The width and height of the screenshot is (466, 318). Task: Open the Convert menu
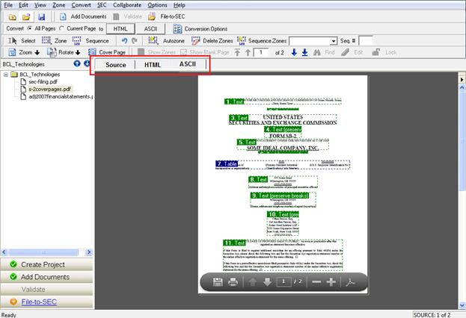tap(81, 5)
